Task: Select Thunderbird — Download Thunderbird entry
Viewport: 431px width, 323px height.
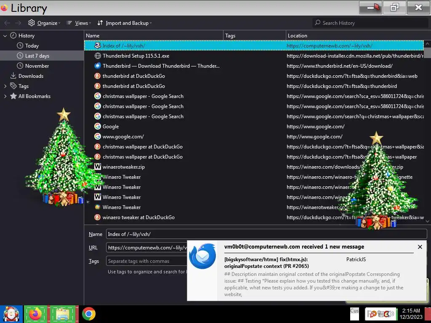Action: pos(254,66)
